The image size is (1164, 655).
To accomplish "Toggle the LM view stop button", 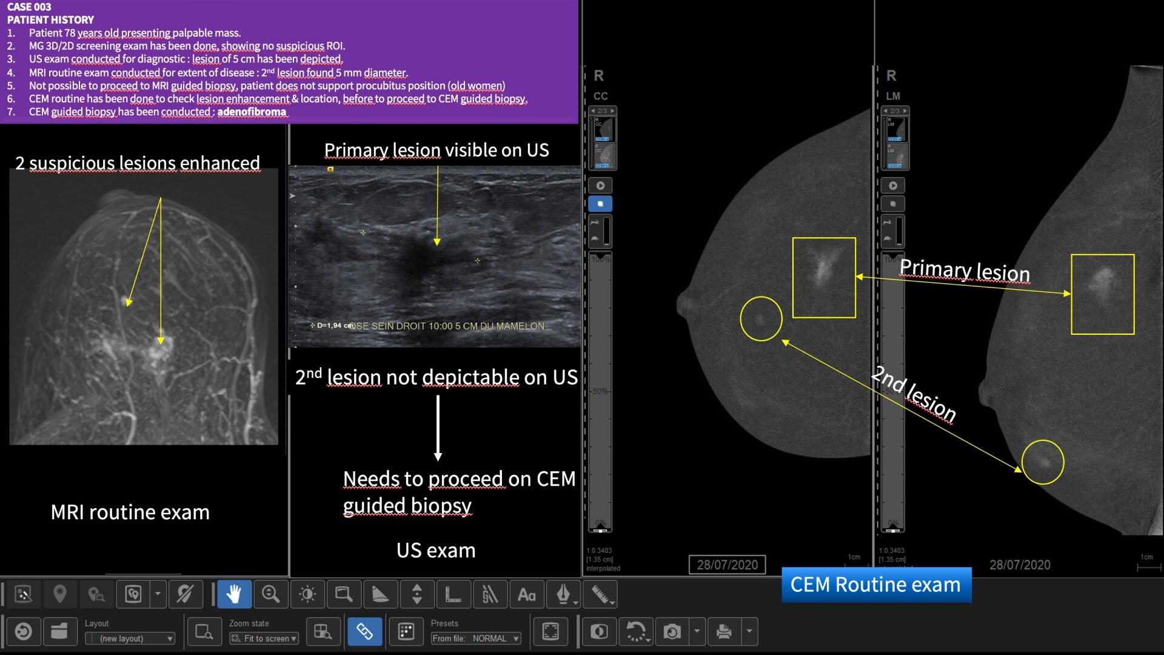I will 892,204.
